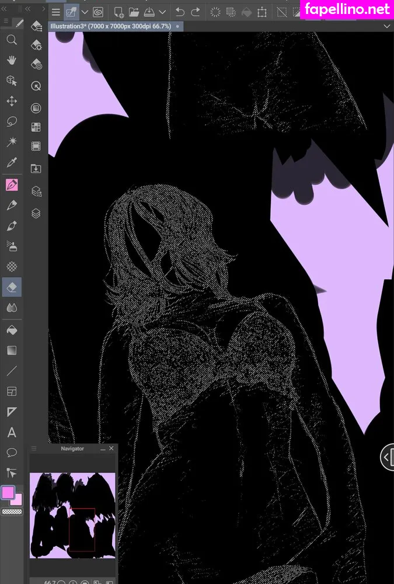Open the hamburger main menu

[56, 12]
